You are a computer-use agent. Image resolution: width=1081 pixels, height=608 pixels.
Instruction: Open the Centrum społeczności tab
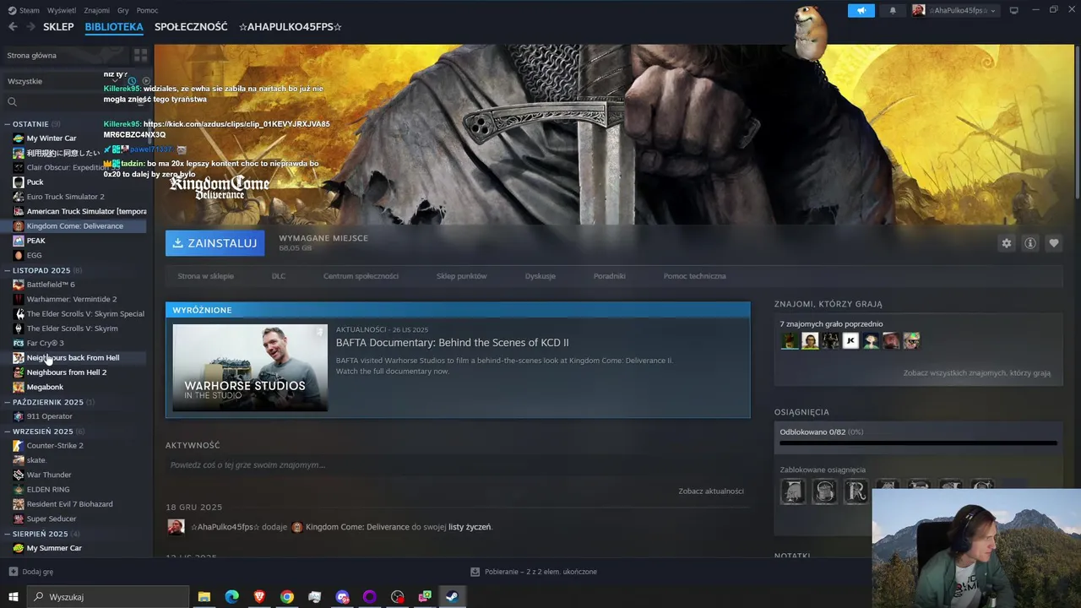[x=361, y=276]
